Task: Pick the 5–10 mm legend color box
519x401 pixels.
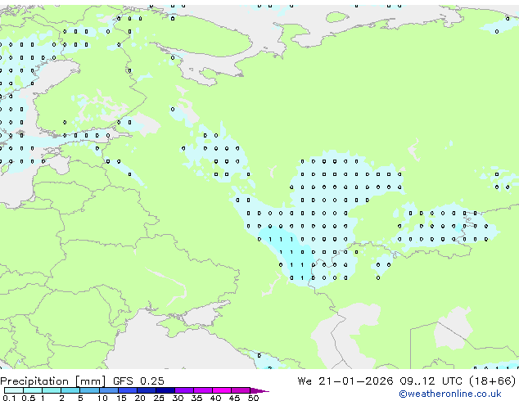Action: [x=90, y=390]
